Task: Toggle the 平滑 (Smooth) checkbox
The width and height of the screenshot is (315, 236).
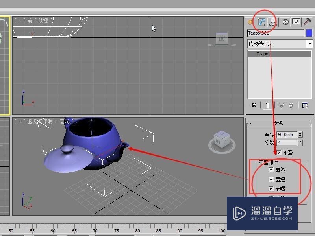Action: pos(279,152)
